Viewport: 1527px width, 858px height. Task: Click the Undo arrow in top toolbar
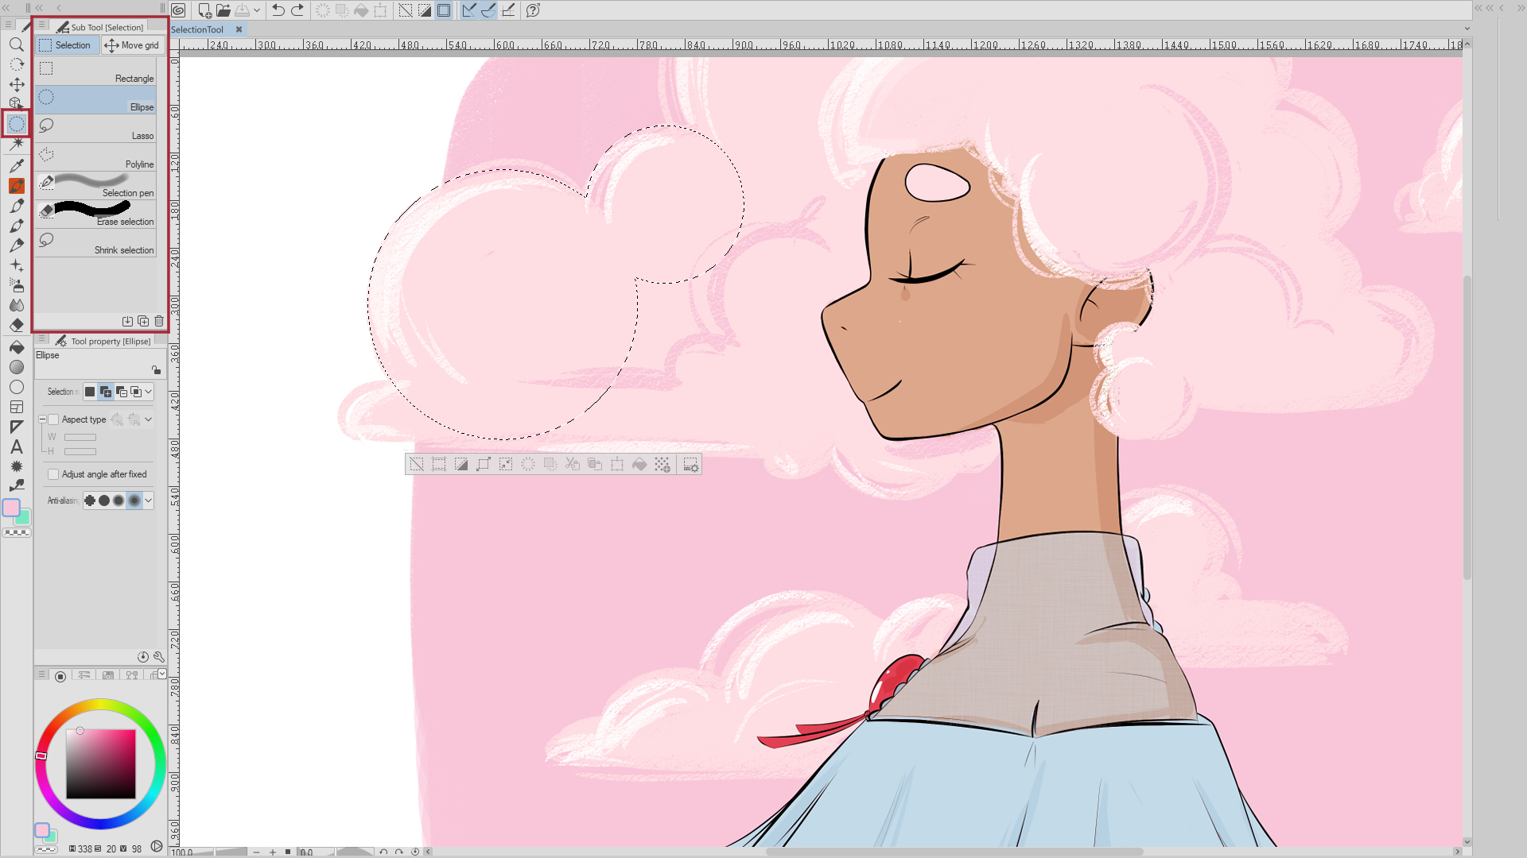278,10
